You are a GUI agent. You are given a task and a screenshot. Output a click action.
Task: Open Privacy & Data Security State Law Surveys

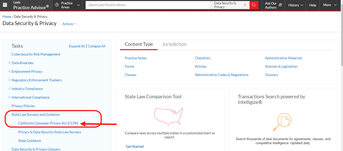[x=50, y=132]
